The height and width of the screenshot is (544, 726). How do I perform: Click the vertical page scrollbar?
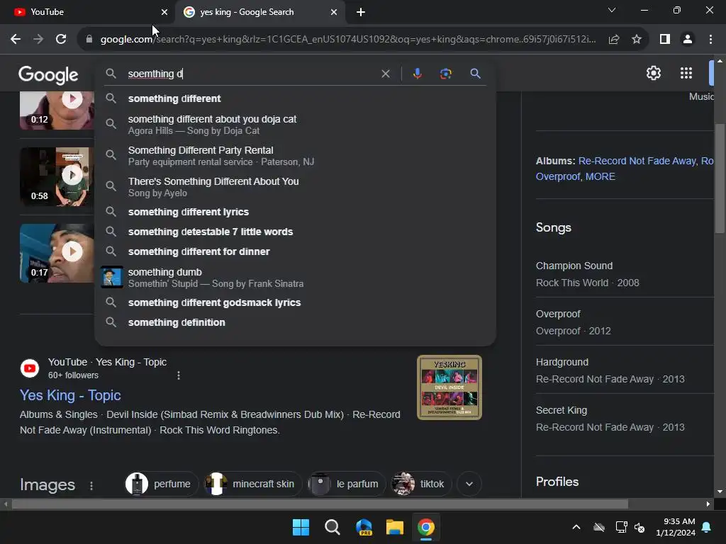click(720, 178)
